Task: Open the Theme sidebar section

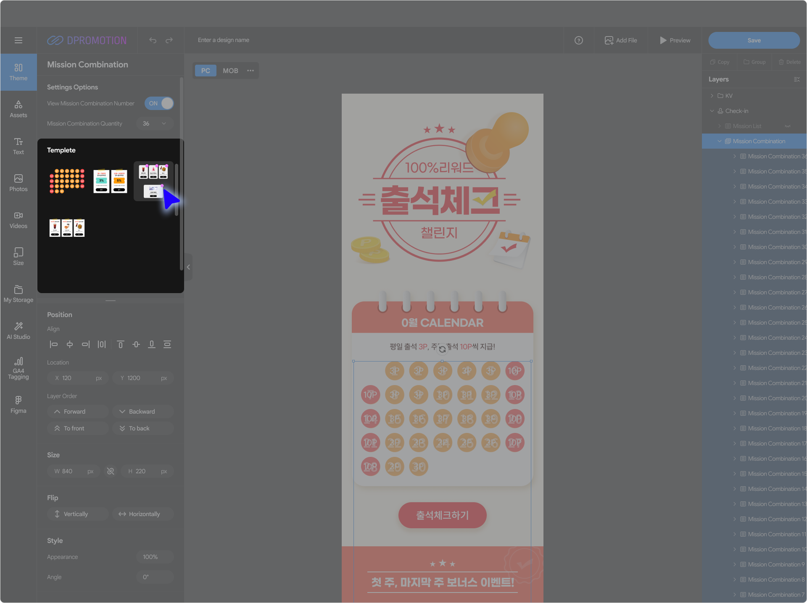Action: (18, 72)
